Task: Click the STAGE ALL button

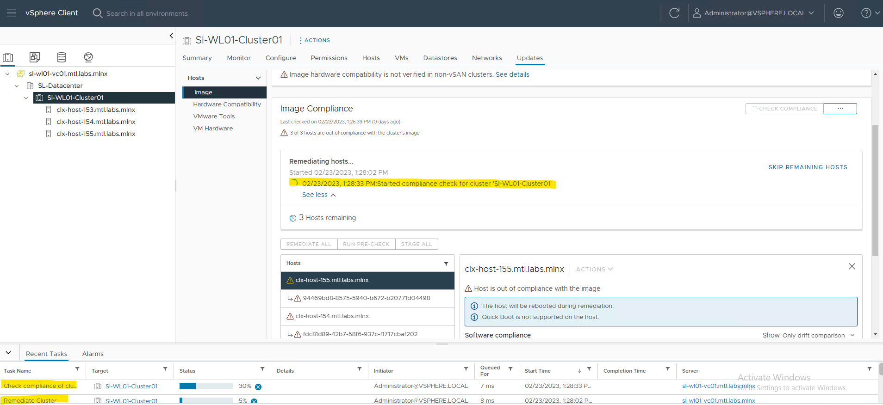Action: 417,244
